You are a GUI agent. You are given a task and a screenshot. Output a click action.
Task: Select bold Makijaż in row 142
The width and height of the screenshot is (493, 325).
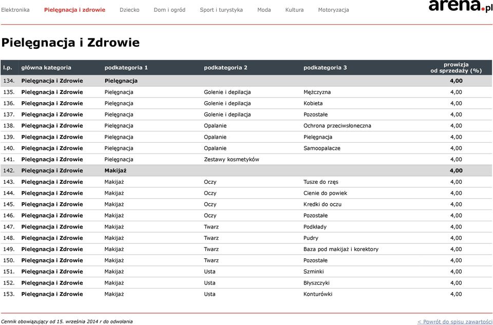point(116,170)
